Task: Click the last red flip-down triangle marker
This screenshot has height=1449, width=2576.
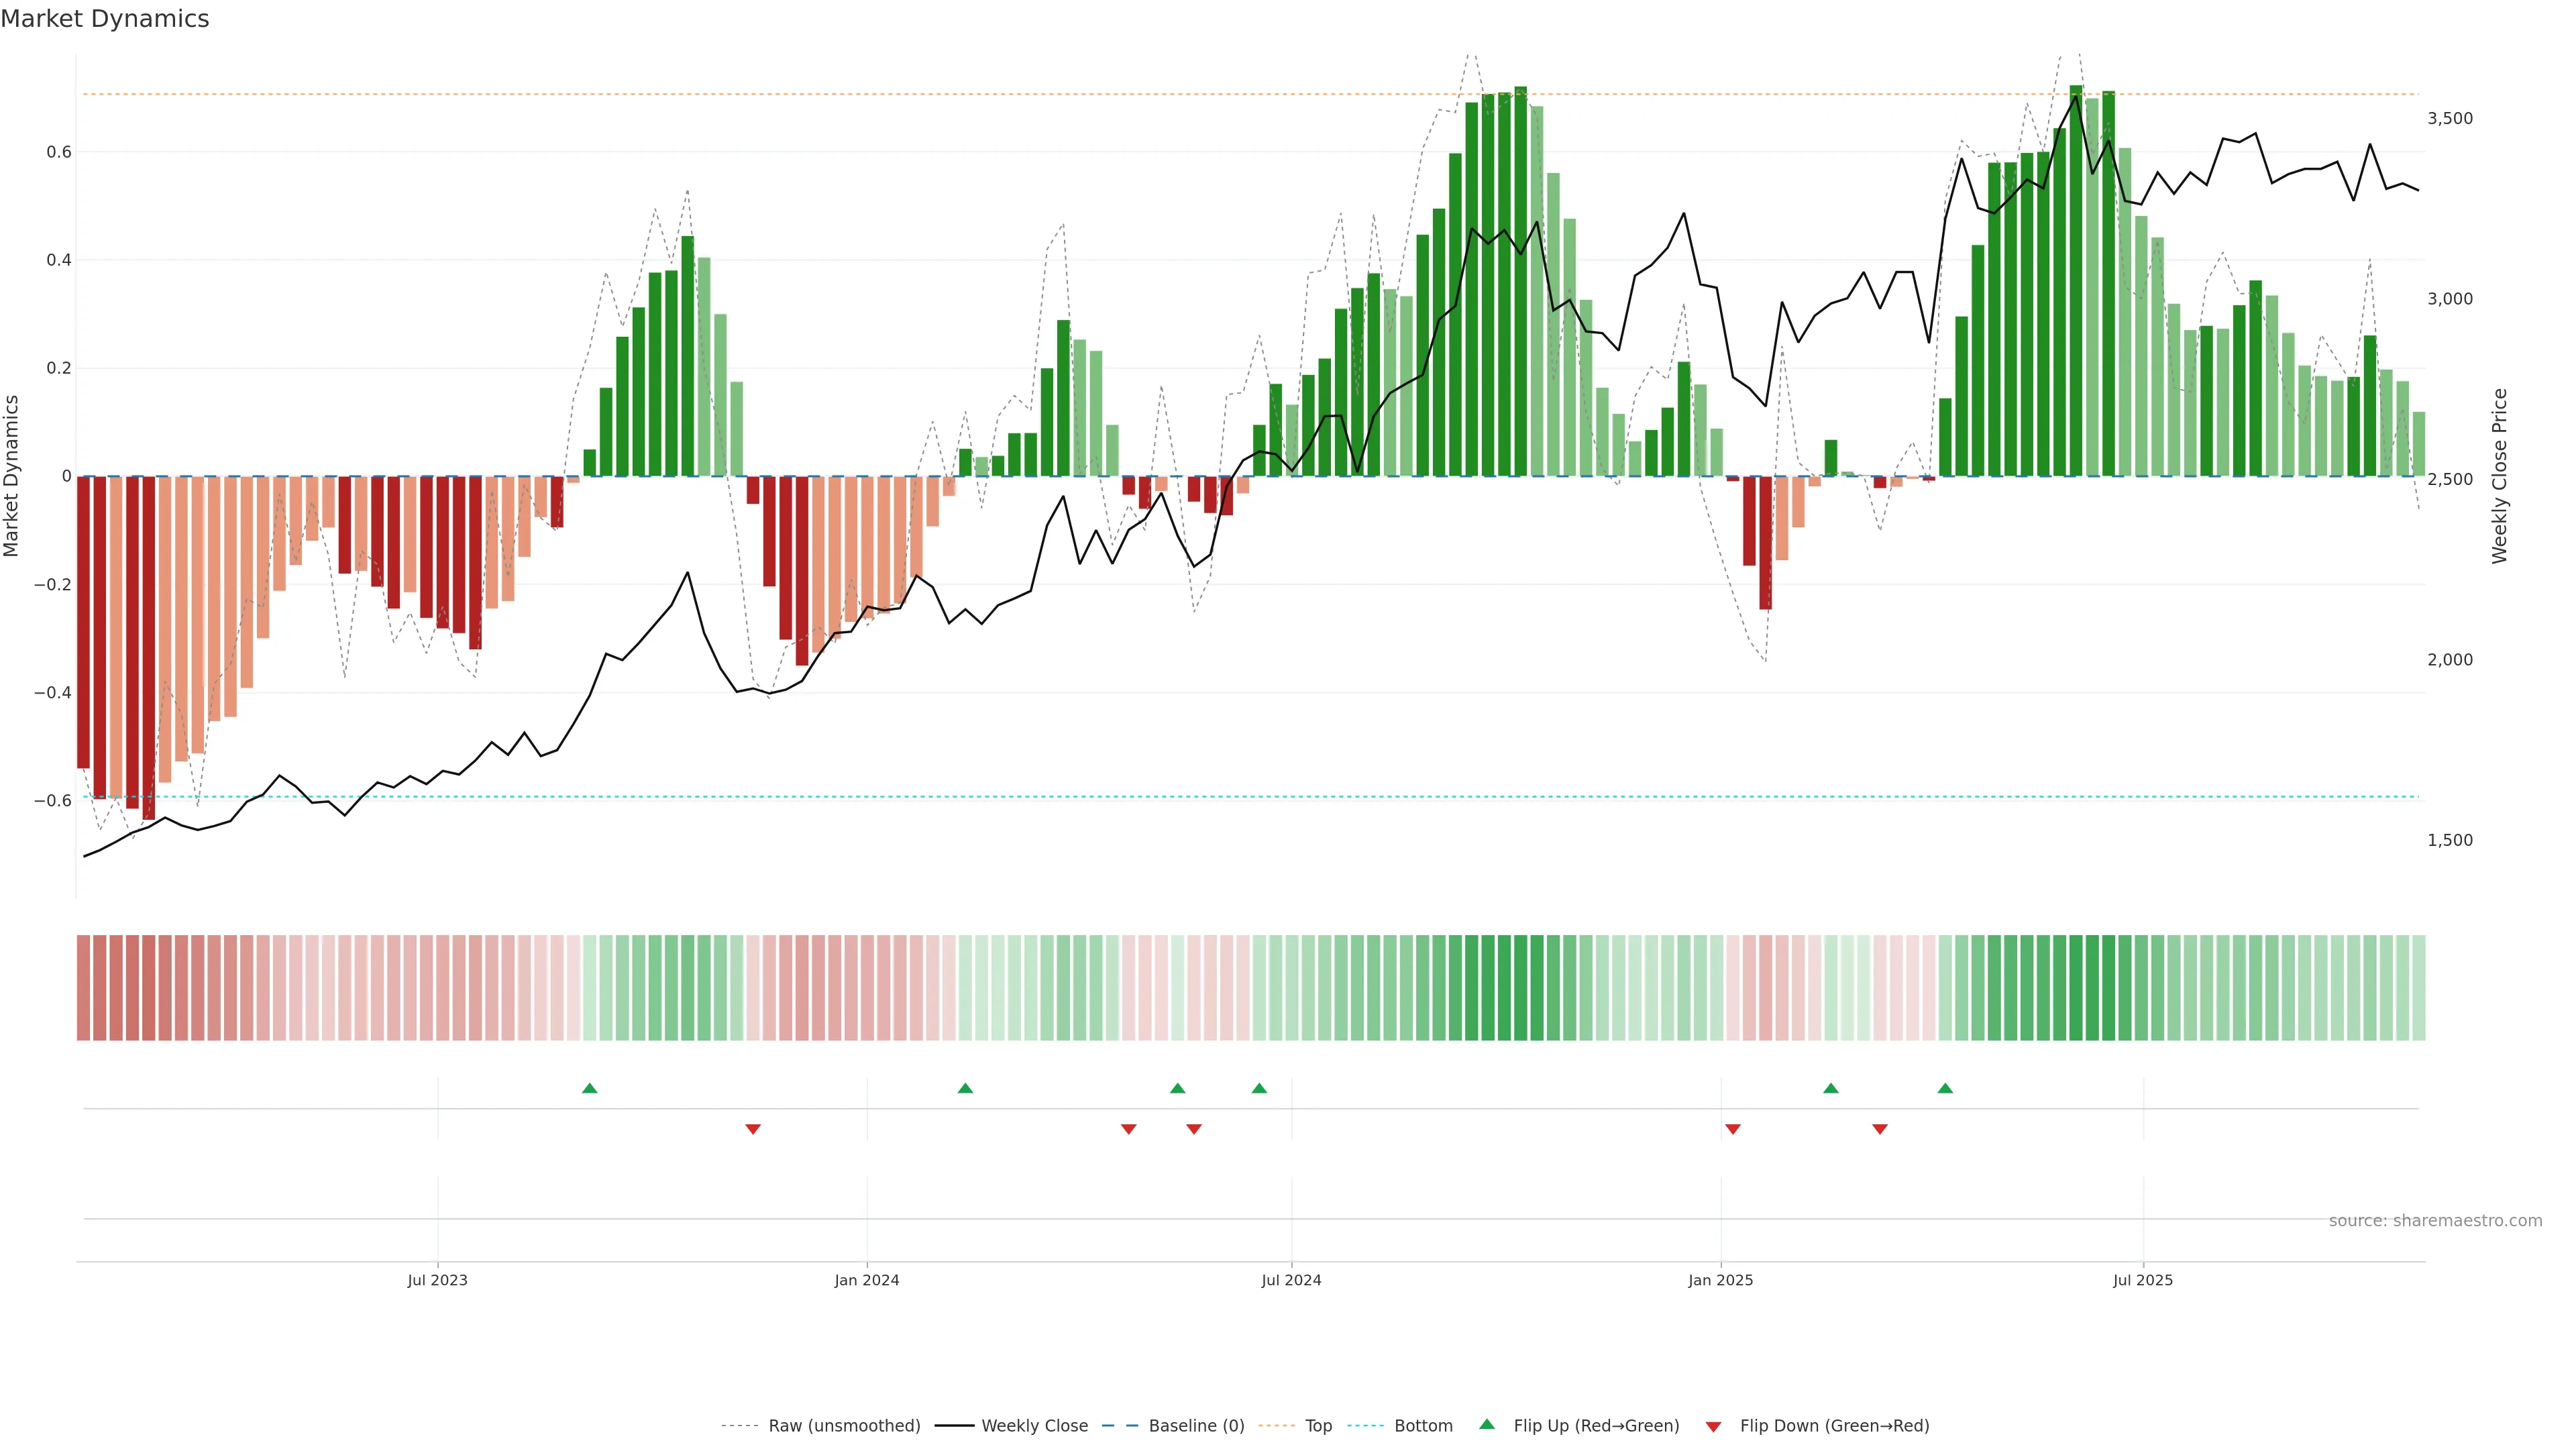Action: tap(1880, 1129)
